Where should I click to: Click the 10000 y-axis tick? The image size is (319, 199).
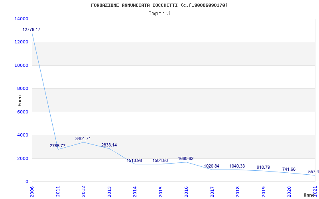pyautogui.click(x=21, y=65)
